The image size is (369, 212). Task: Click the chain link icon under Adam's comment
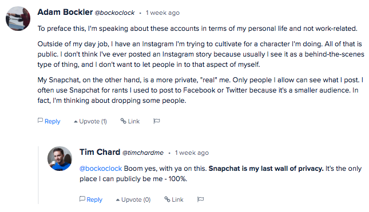[124, 121]
